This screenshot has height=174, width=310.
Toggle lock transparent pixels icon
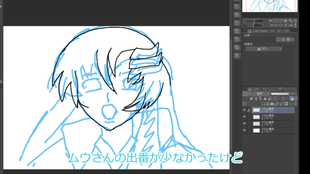coord(270,99)
